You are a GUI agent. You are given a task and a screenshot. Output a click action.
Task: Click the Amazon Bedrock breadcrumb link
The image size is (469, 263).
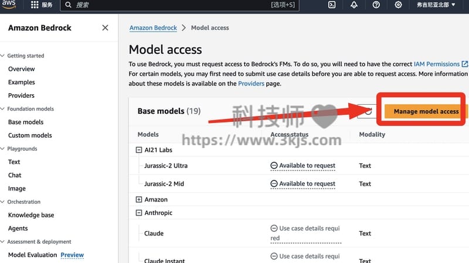(153, 28)
